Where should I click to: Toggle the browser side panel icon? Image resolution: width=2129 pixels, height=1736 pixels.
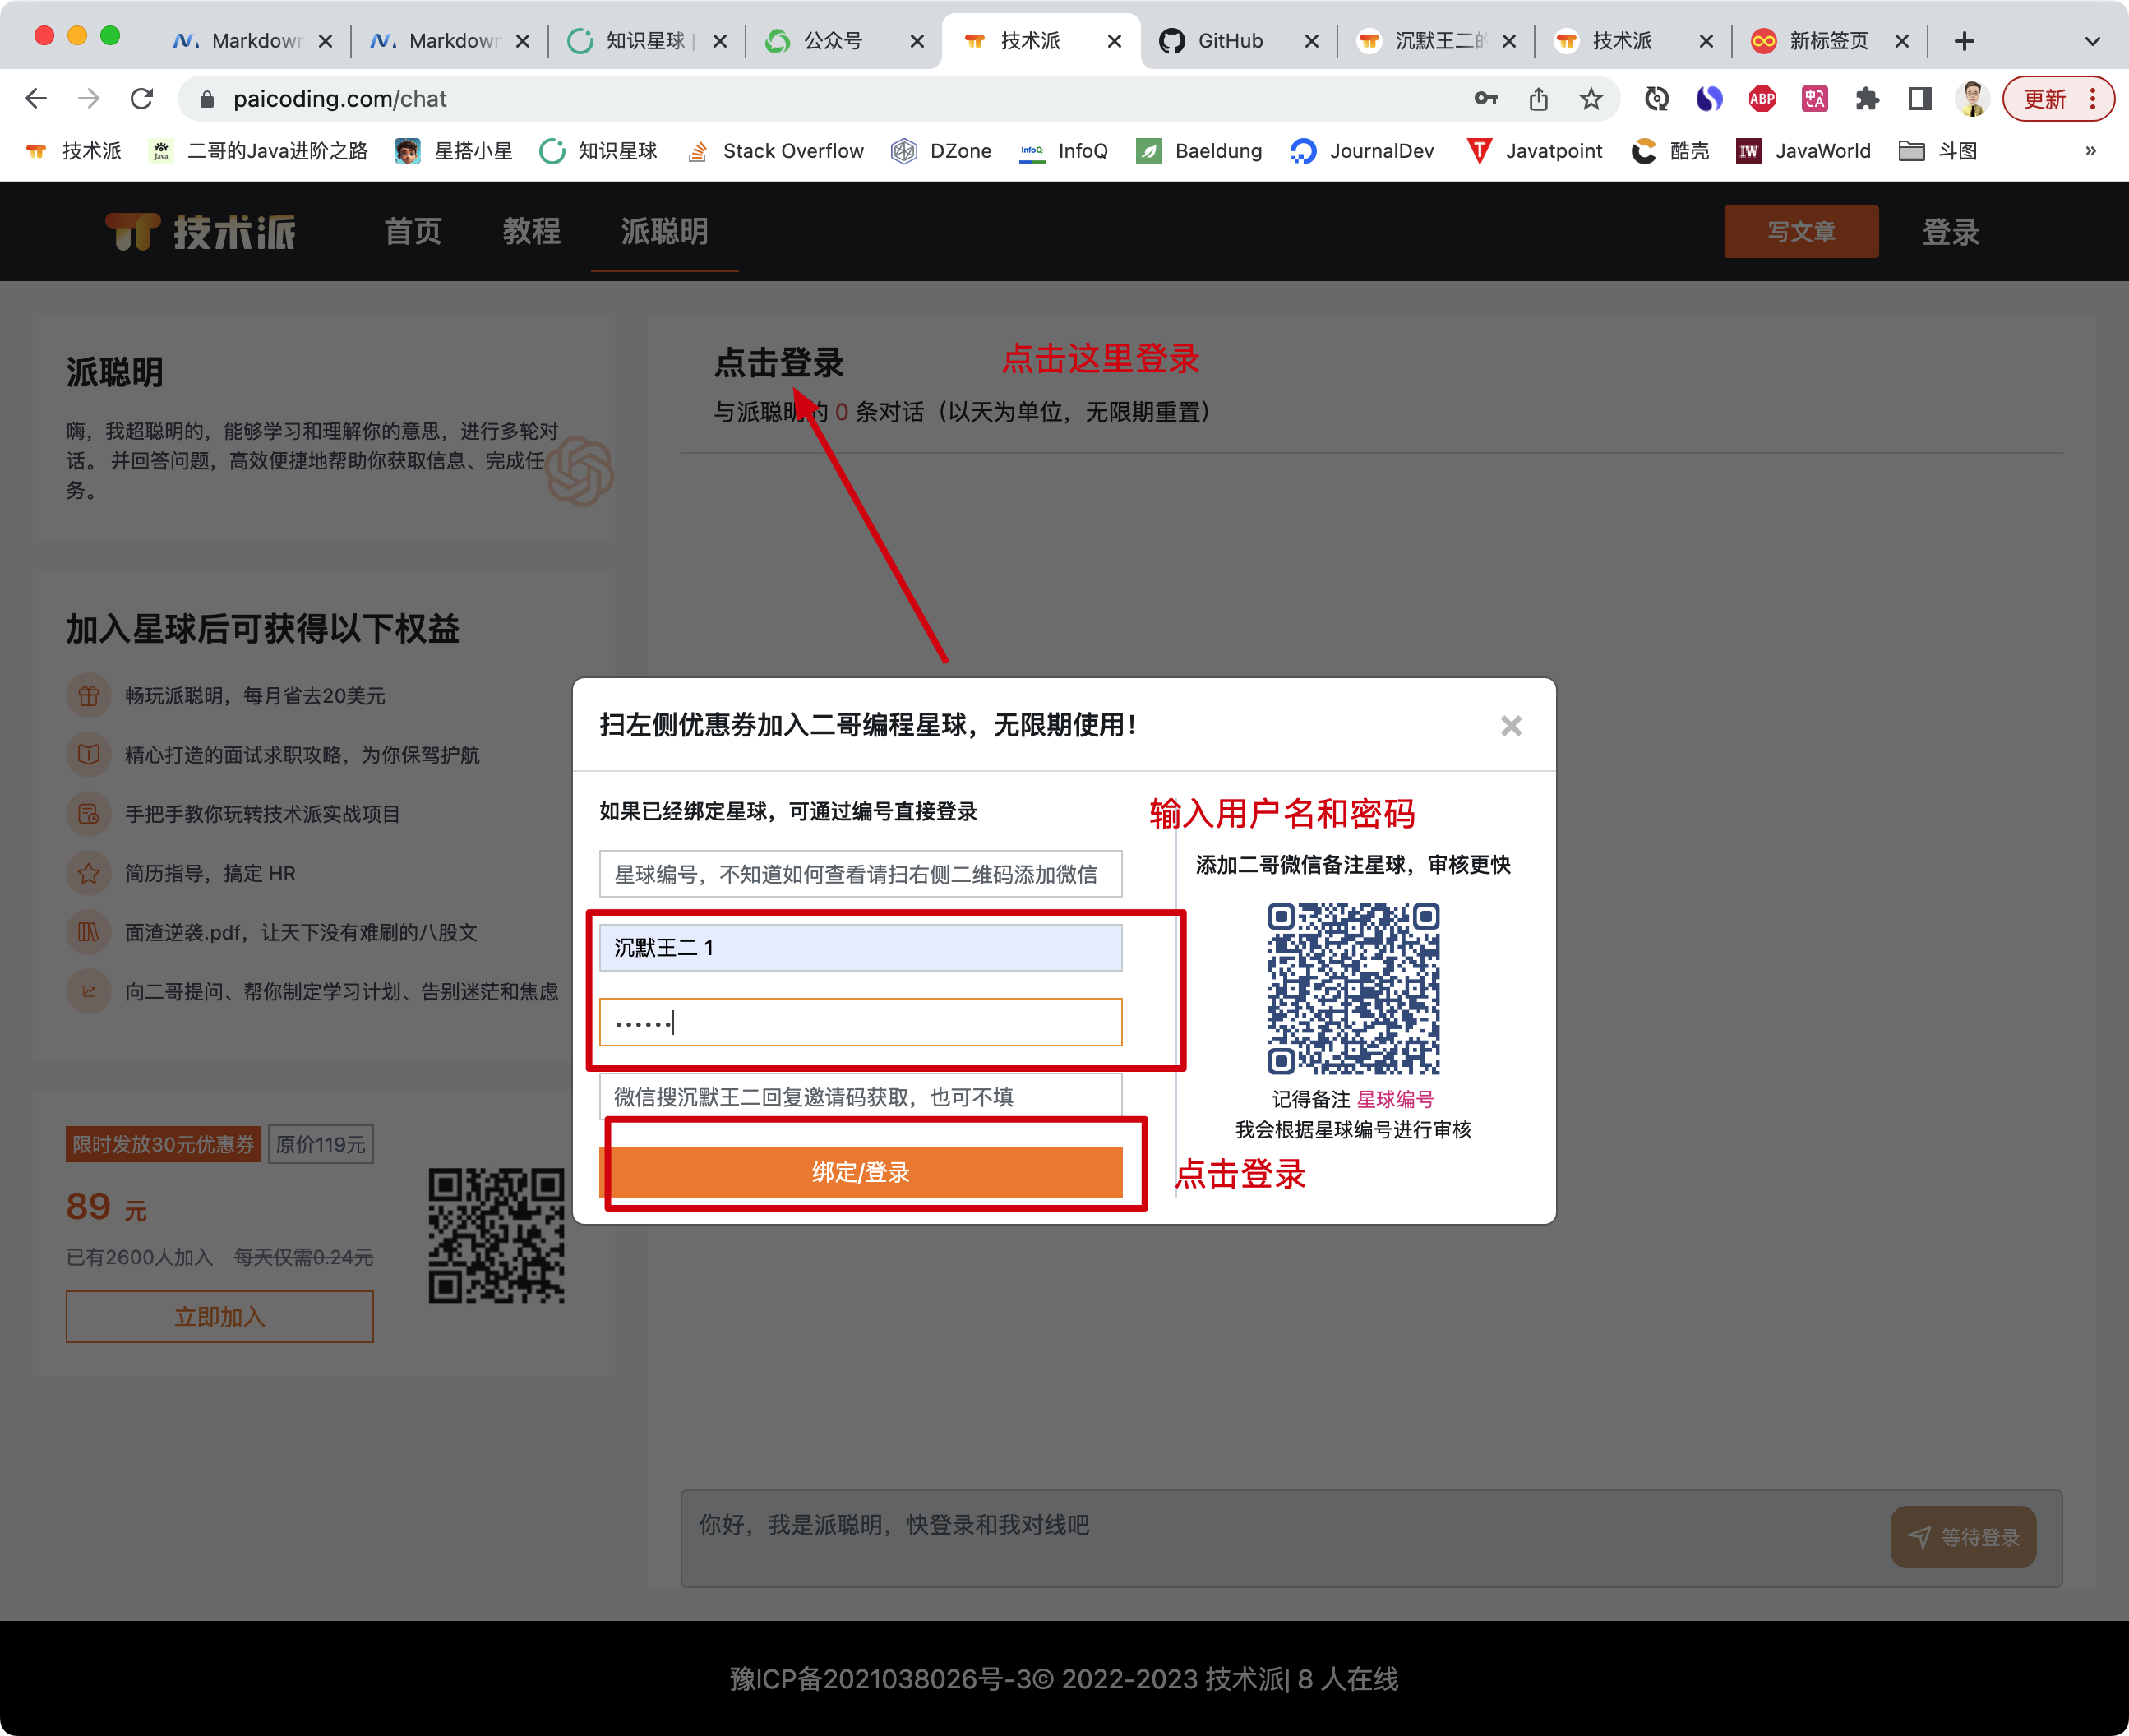tap(1919, 99)
